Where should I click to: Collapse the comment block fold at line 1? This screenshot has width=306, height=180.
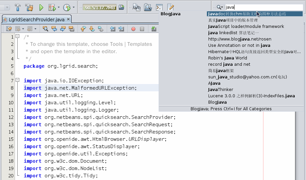[18, 36]
